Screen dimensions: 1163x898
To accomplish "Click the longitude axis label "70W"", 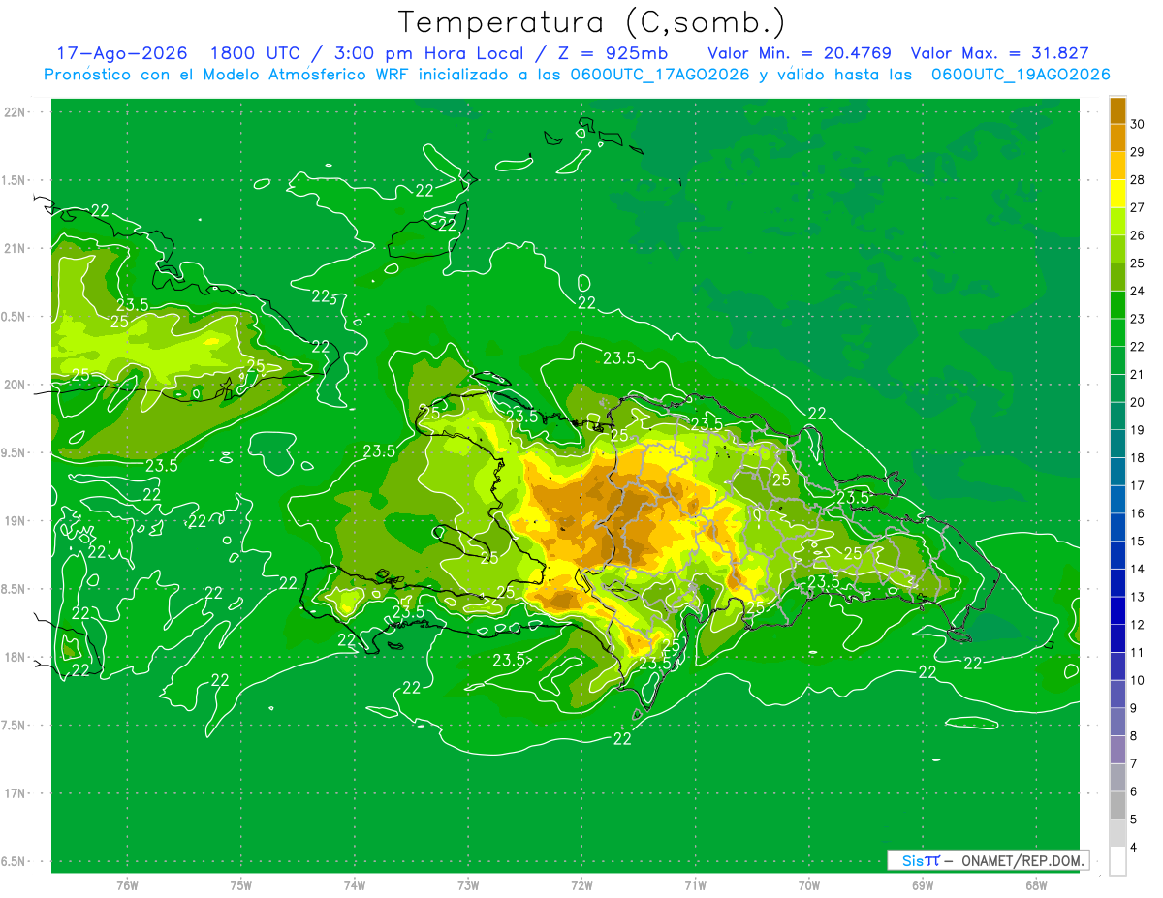I will click(809, 885).
